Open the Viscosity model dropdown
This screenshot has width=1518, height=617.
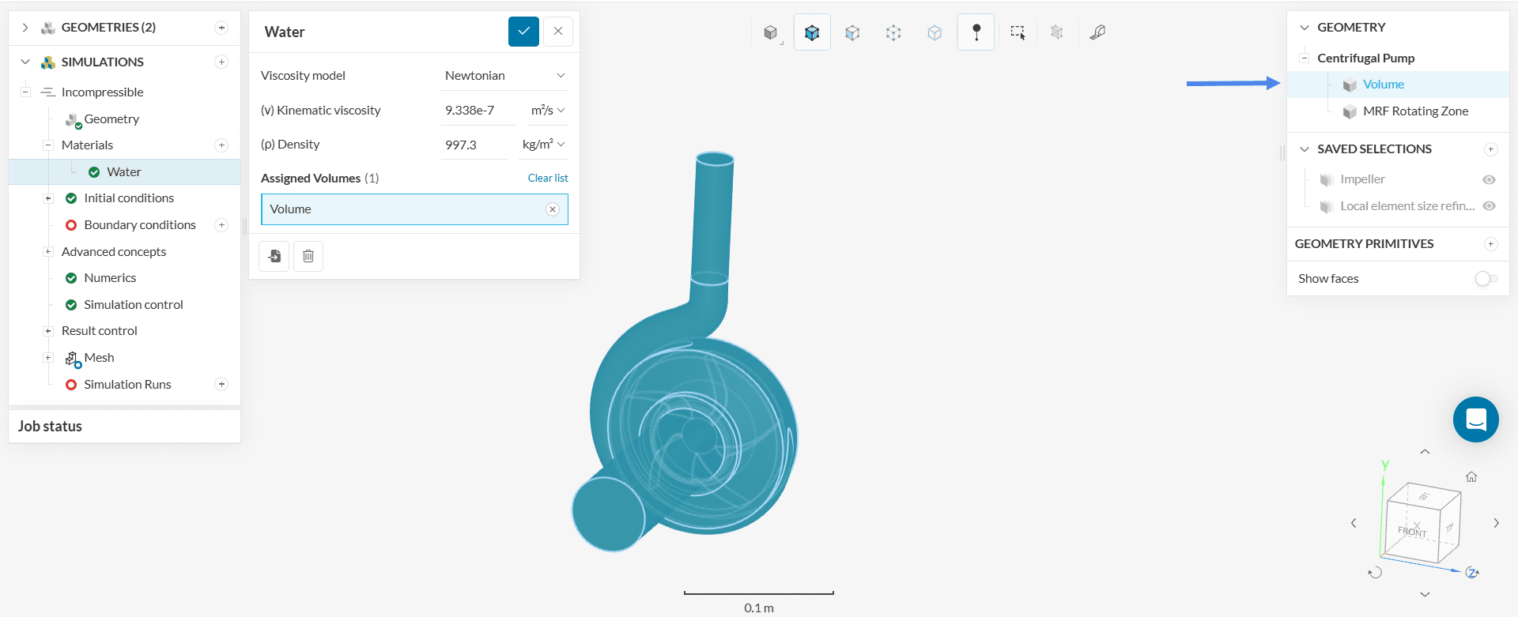[504, 76]
